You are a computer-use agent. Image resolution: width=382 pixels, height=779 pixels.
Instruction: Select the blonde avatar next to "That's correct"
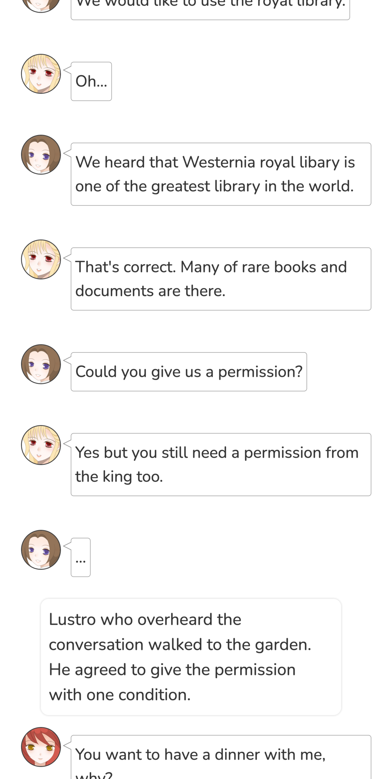41,259
